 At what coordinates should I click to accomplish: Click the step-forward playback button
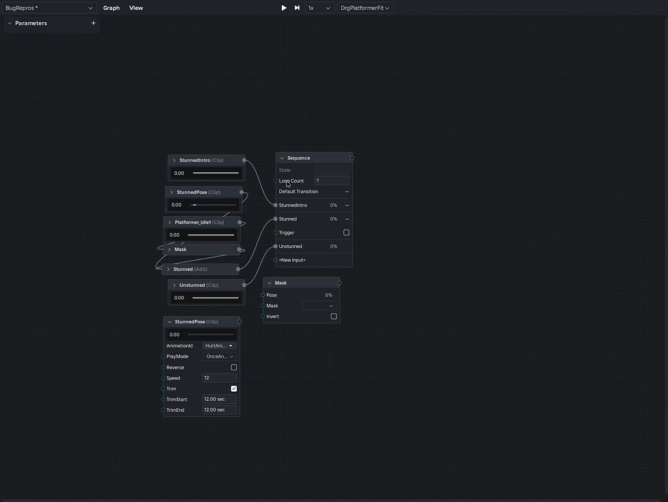click(297, 8)
